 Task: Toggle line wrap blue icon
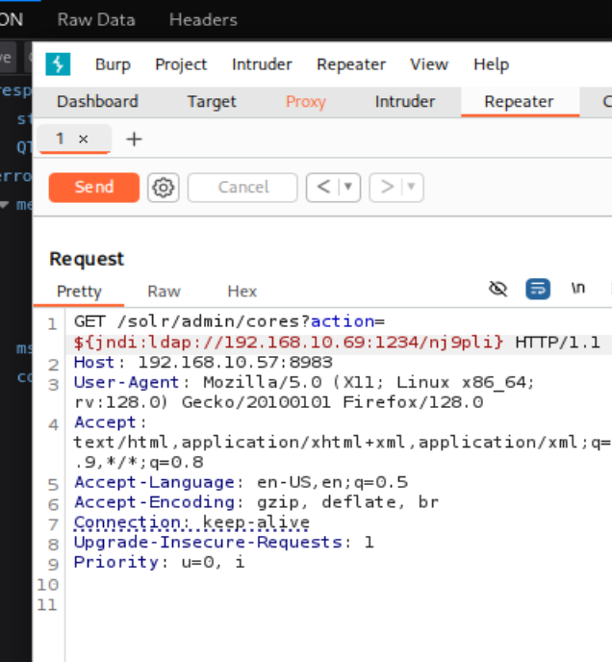coord(538,289)
